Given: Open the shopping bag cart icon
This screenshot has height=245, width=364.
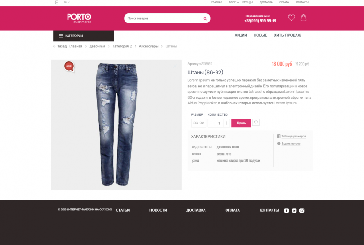Looking at the screenshot, I should (303, 18).
